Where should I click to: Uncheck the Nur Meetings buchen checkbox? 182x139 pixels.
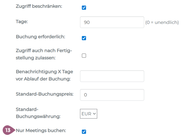(84, 131)
